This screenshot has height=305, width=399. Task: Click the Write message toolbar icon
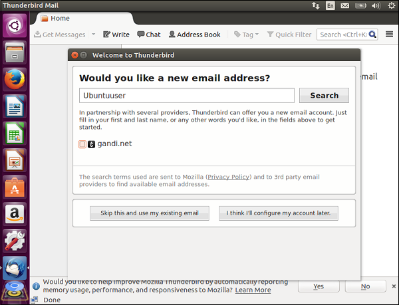[116, 35]
